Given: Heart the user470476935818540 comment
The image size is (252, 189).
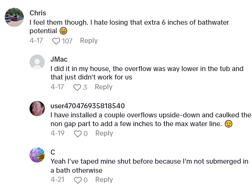Looking at the screenshot, I should pyautogui.click(x=78, y=134).
